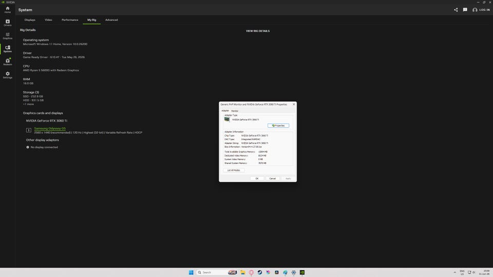Click the 'No display connected' info icon

point(28,147)
